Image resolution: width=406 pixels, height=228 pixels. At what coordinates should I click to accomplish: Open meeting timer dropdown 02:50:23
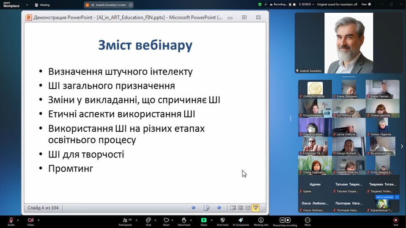(306, 4)
